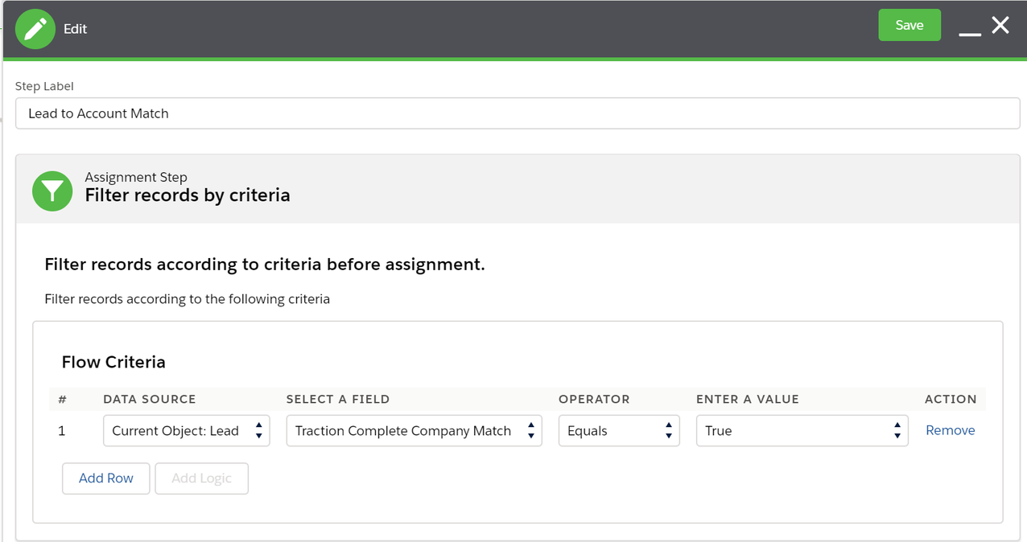
Task: Click the disabled Add Logic button
Action: 201,478
